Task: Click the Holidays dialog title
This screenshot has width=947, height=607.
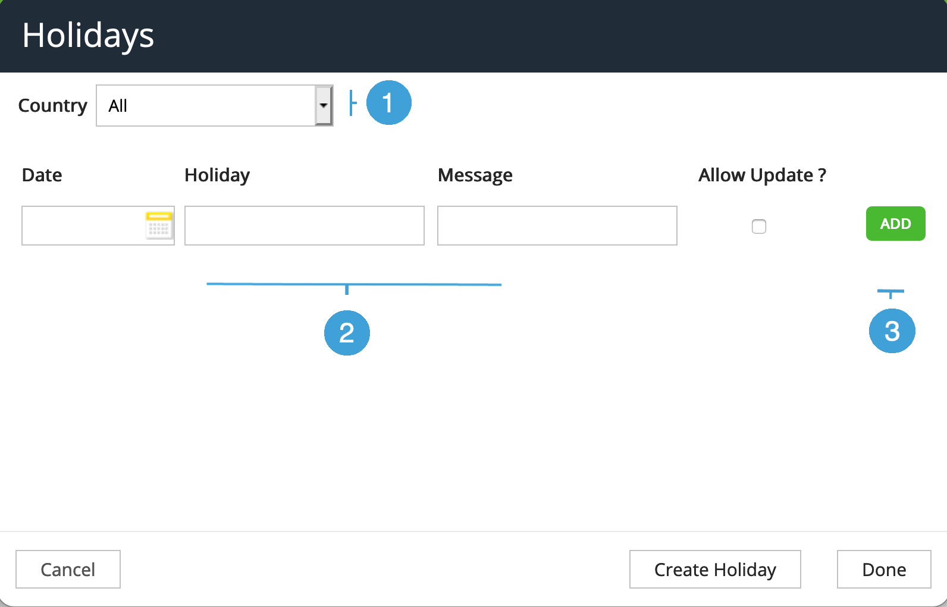Action: click(x=88, y=36)
